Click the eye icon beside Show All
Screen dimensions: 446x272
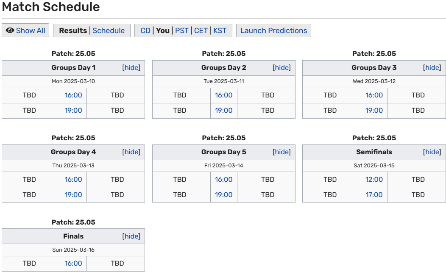(10, 31)
